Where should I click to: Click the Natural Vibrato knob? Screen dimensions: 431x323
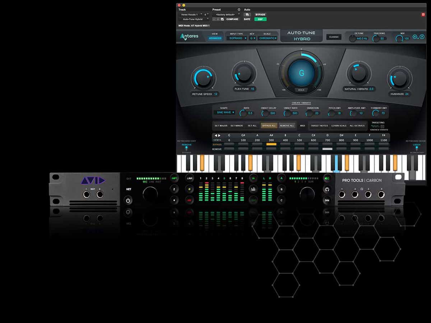coord(359,73)
